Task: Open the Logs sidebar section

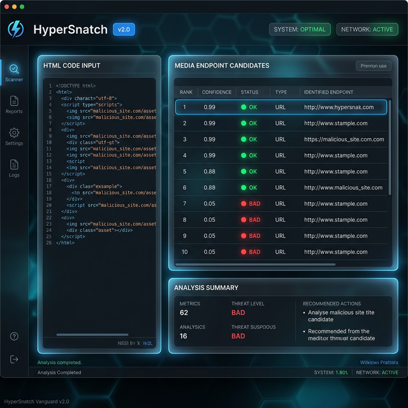Action: pyautogui.click(x=14, y=168)
